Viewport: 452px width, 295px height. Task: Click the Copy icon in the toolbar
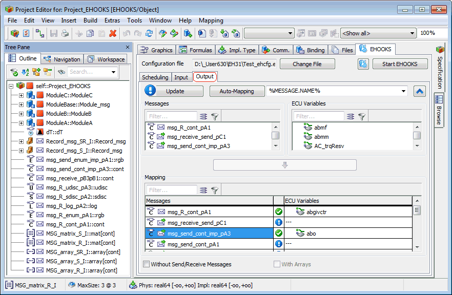point(90,33)
